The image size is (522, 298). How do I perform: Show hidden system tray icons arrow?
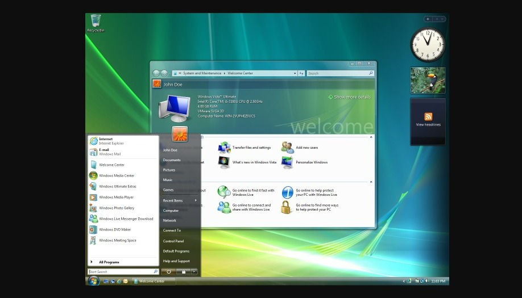tap(404, 282)
